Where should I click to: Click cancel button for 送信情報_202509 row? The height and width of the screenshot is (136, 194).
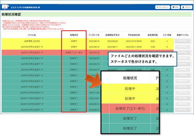pyautogui.click(x=183, y=41)
